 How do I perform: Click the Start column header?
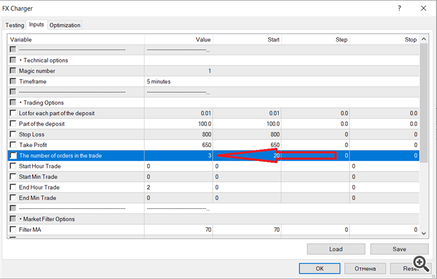247,39
